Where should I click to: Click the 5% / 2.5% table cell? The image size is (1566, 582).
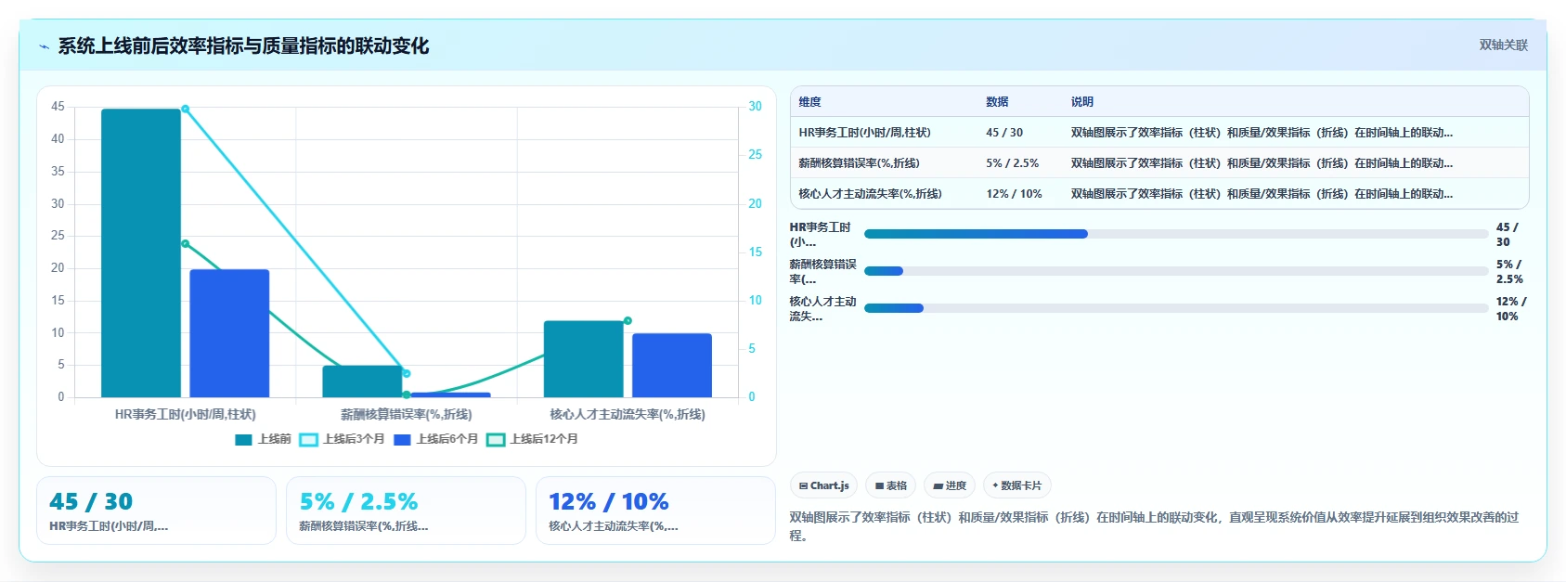[1012, 163]
